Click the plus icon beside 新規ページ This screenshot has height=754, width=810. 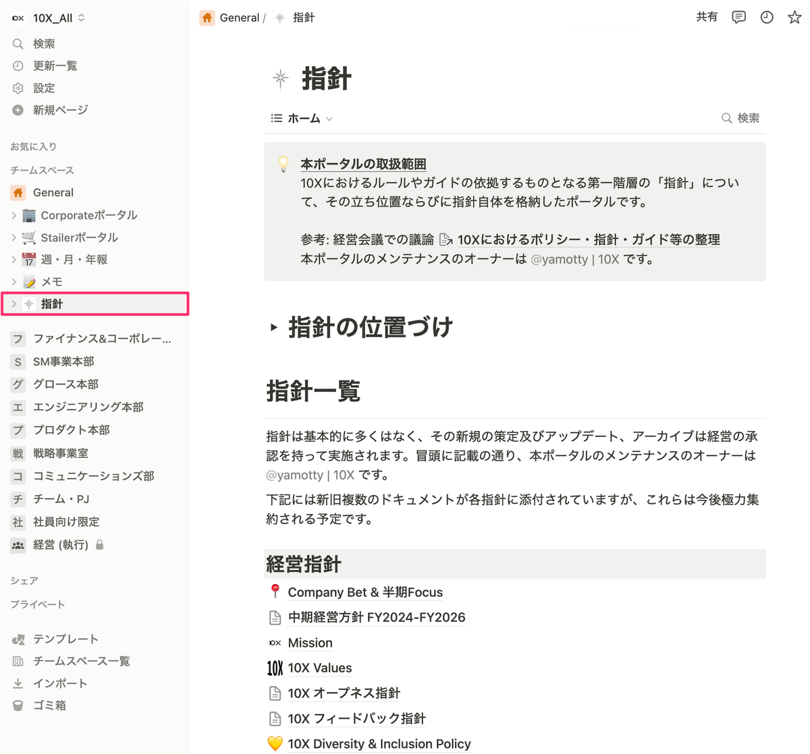click(x=18, y=110)
